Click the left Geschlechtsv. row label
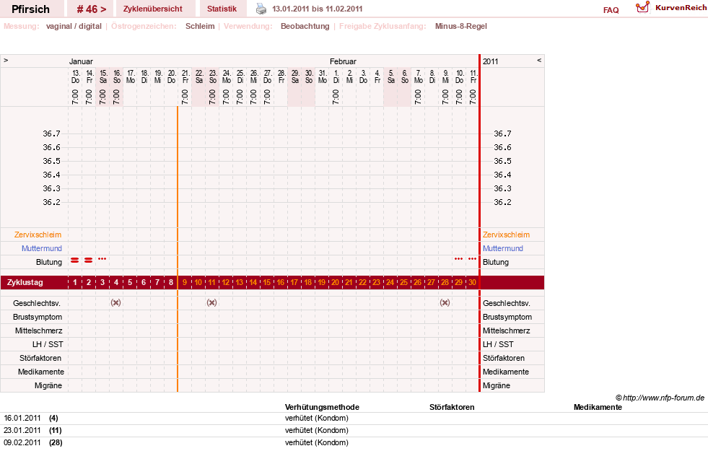This screenshot has height=464, width=708. (37, 303)
